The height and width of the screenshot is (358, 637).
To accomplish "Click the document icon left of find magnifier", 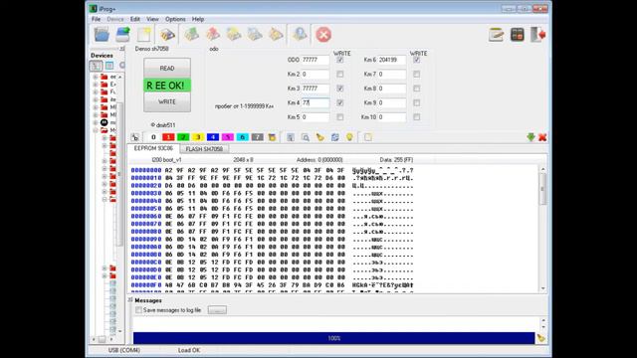I will coord(290,137).
